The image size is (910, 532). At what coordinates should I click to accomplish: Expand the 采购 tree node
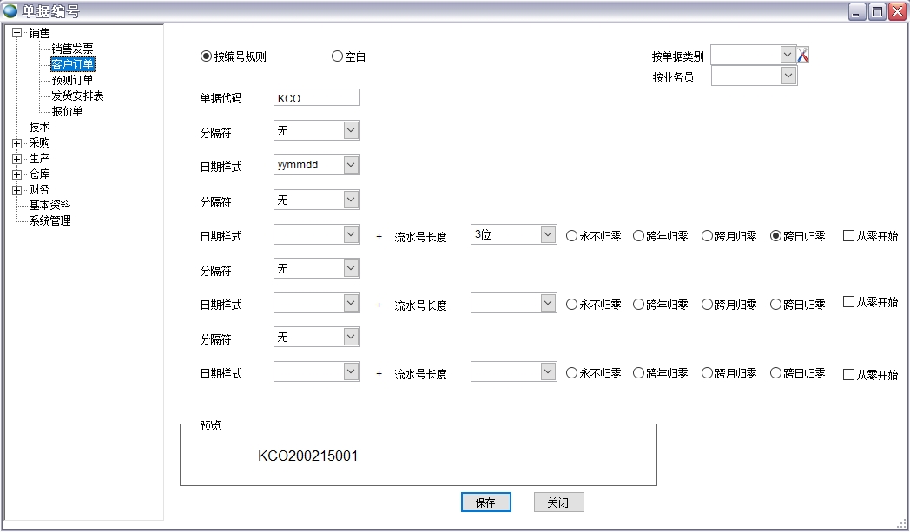(x=17, y=141)
